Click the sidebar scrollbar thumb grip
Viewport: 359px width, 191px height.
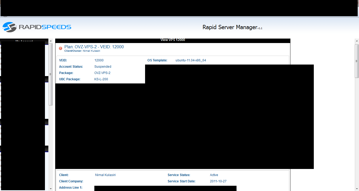pyautogui.click(x=51, y=74)
